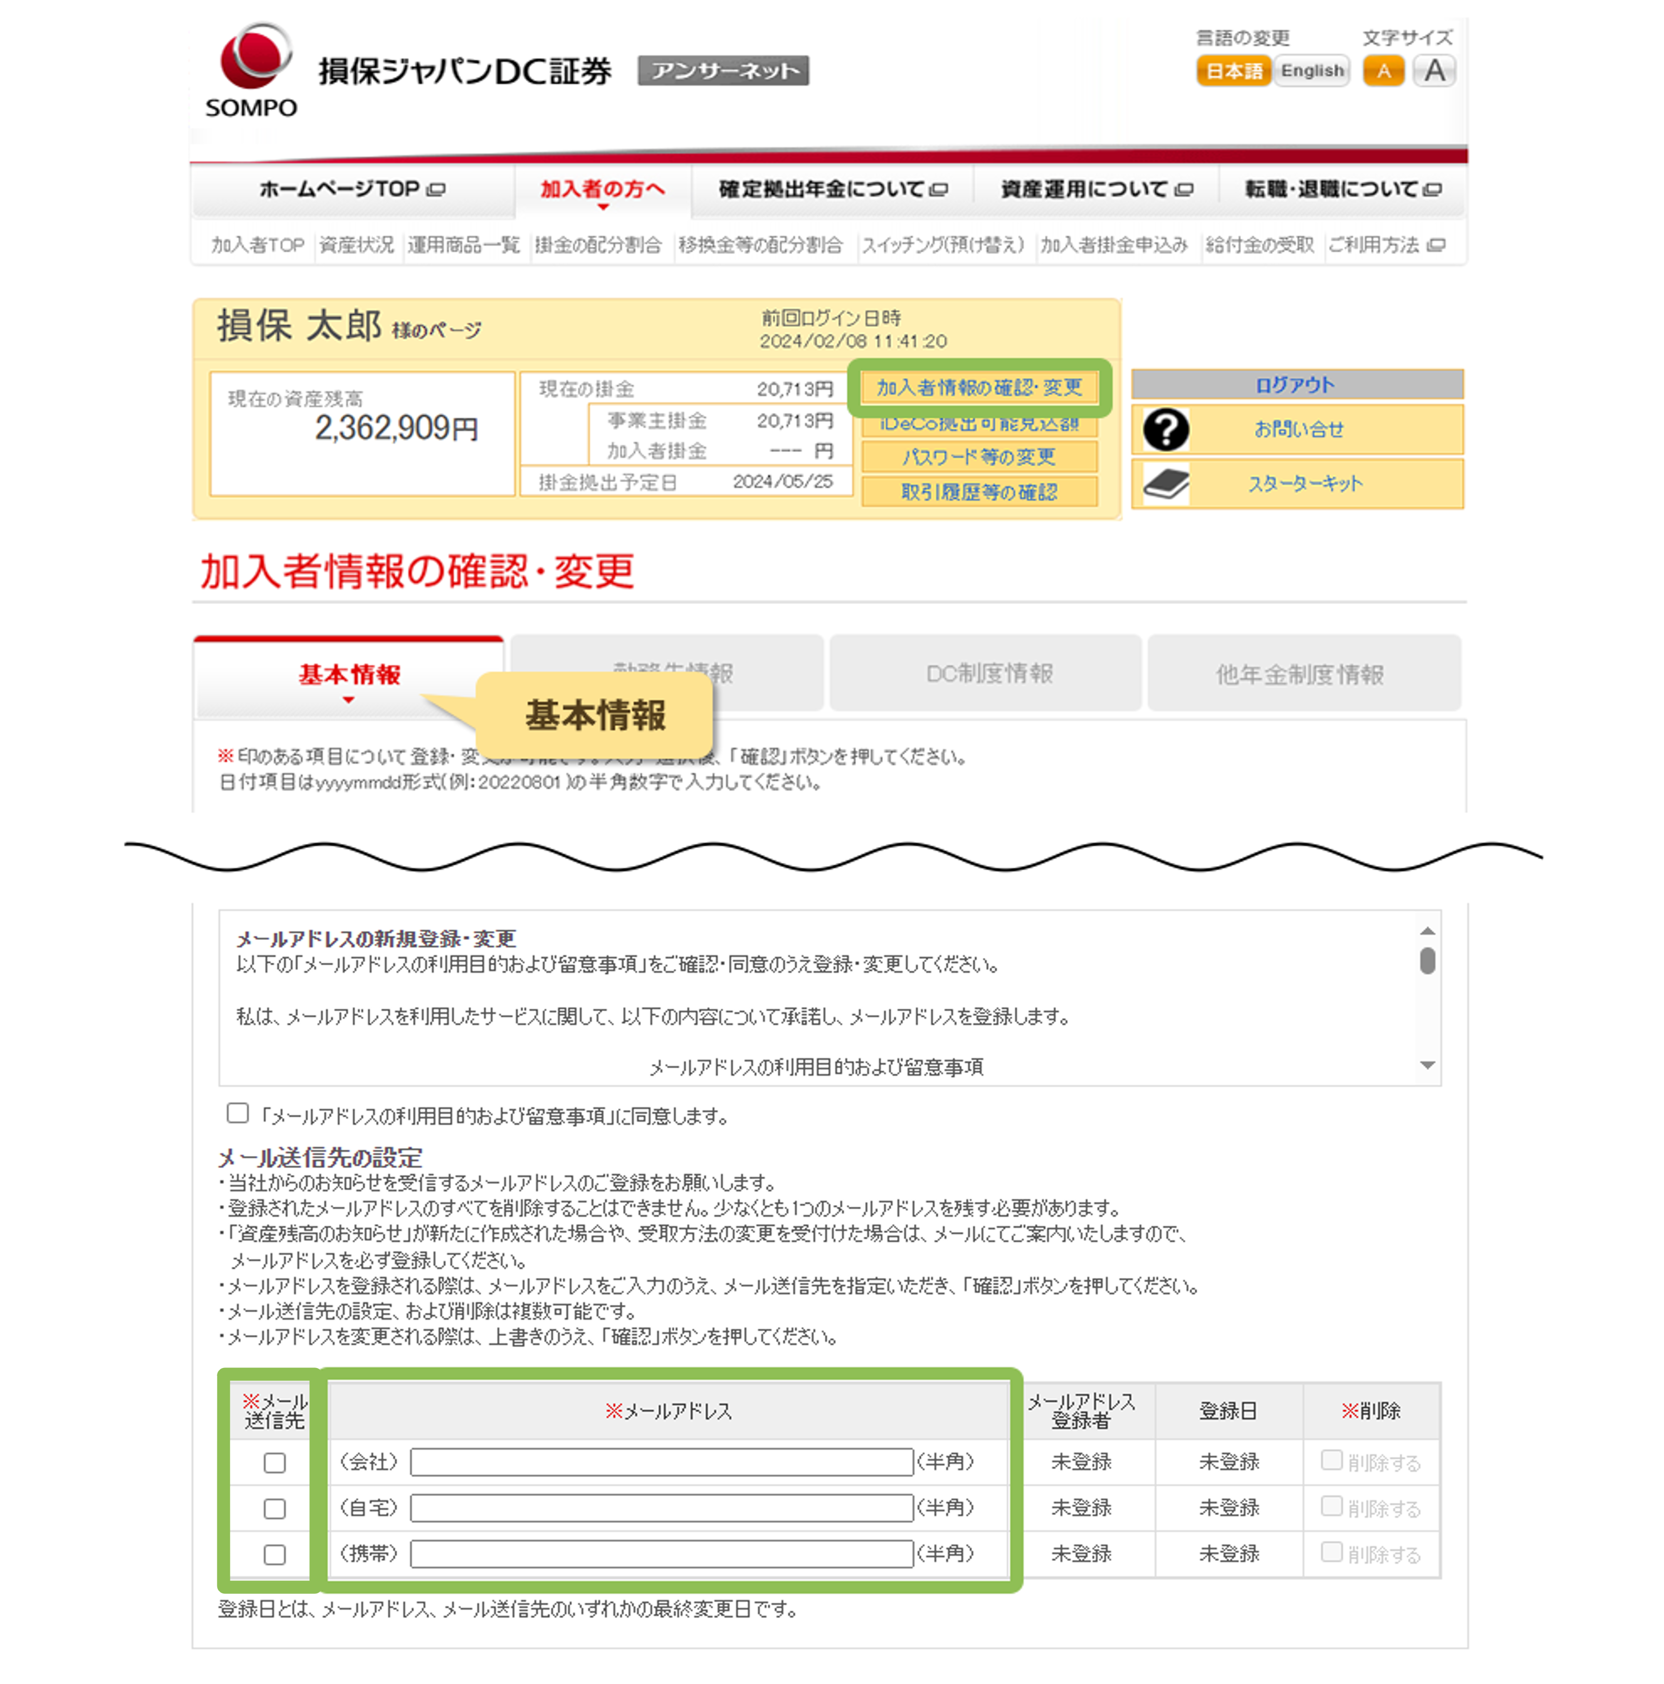This screenshot has height=1684, width=1664.
Task: Check 削除する in the 会社 row
Action: tap(1331, 1460)
